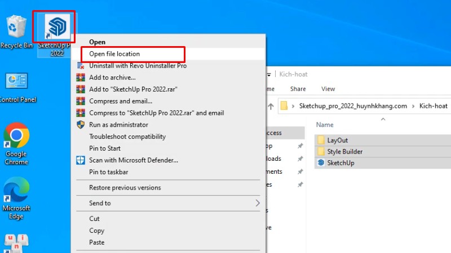Click Run as administrator
This screenshot has height=253, width=451.
[x=118, y=125]
